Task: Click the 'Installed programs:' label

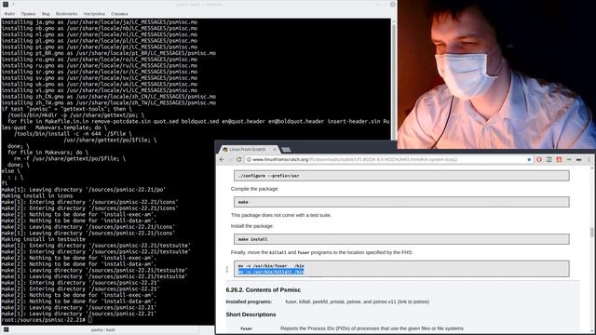Action: 249,301
